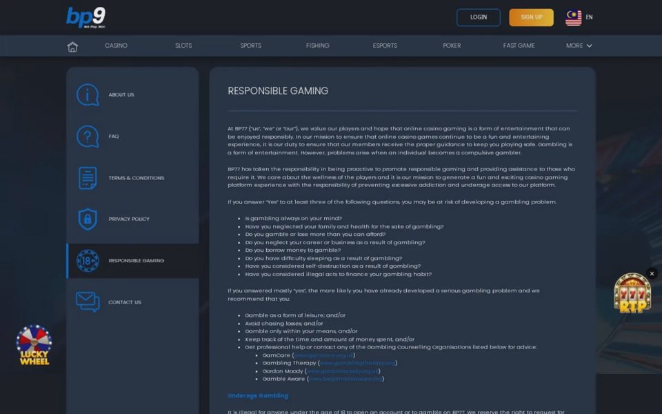The width and height of the screenshot is (662, 414).
Task: Visit the Gamble Aware website link
Action: point(345,379)
